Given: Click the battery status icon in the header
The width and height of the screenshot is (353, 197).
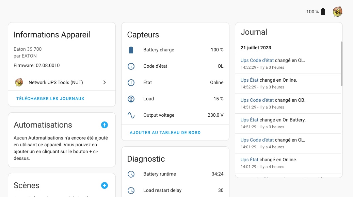Looking at the screenshot, I should point(323,12).
